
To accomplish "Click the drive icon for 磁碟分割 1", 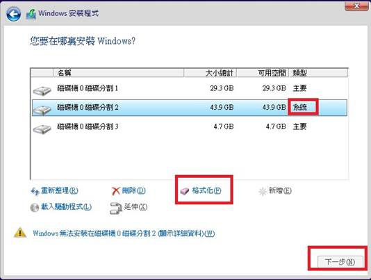I will click(x=42, y=90).
